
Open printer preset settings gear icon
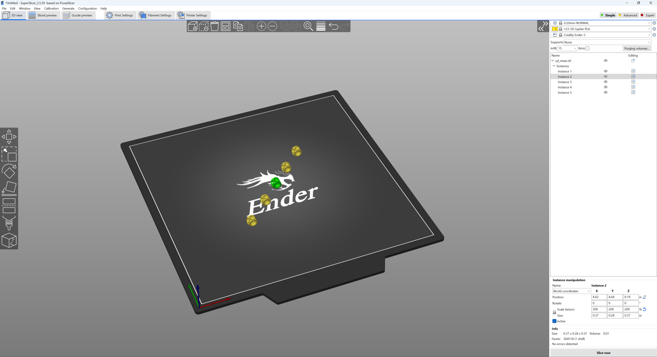pyautogui.click(x=654, y=35)
